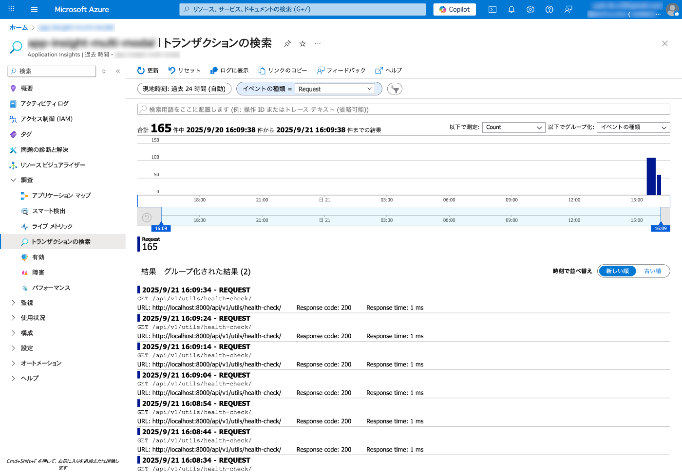This screenshot has width=682, height=473.
Task: Click the tall blue chart bar
Action: (651, 176)
